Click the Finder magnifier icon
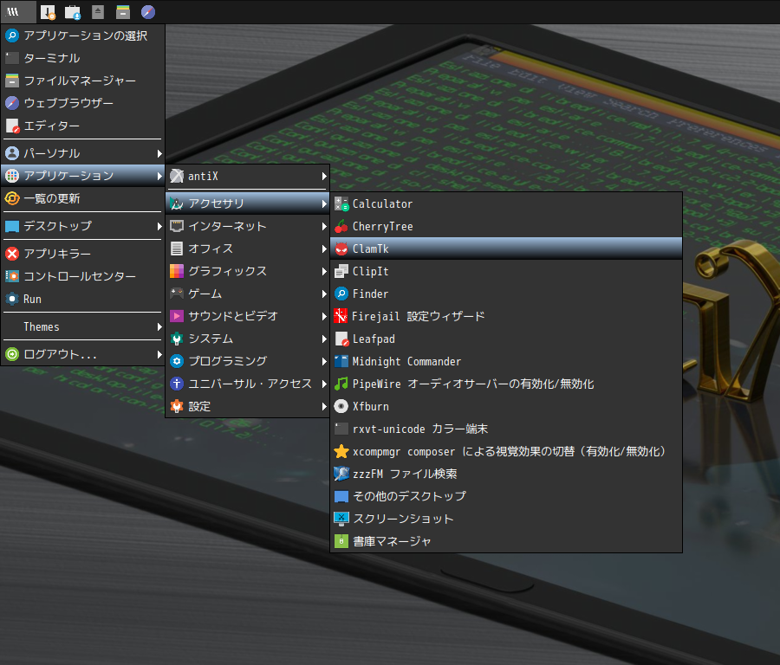The image size is (780, 665). [341, 294]
